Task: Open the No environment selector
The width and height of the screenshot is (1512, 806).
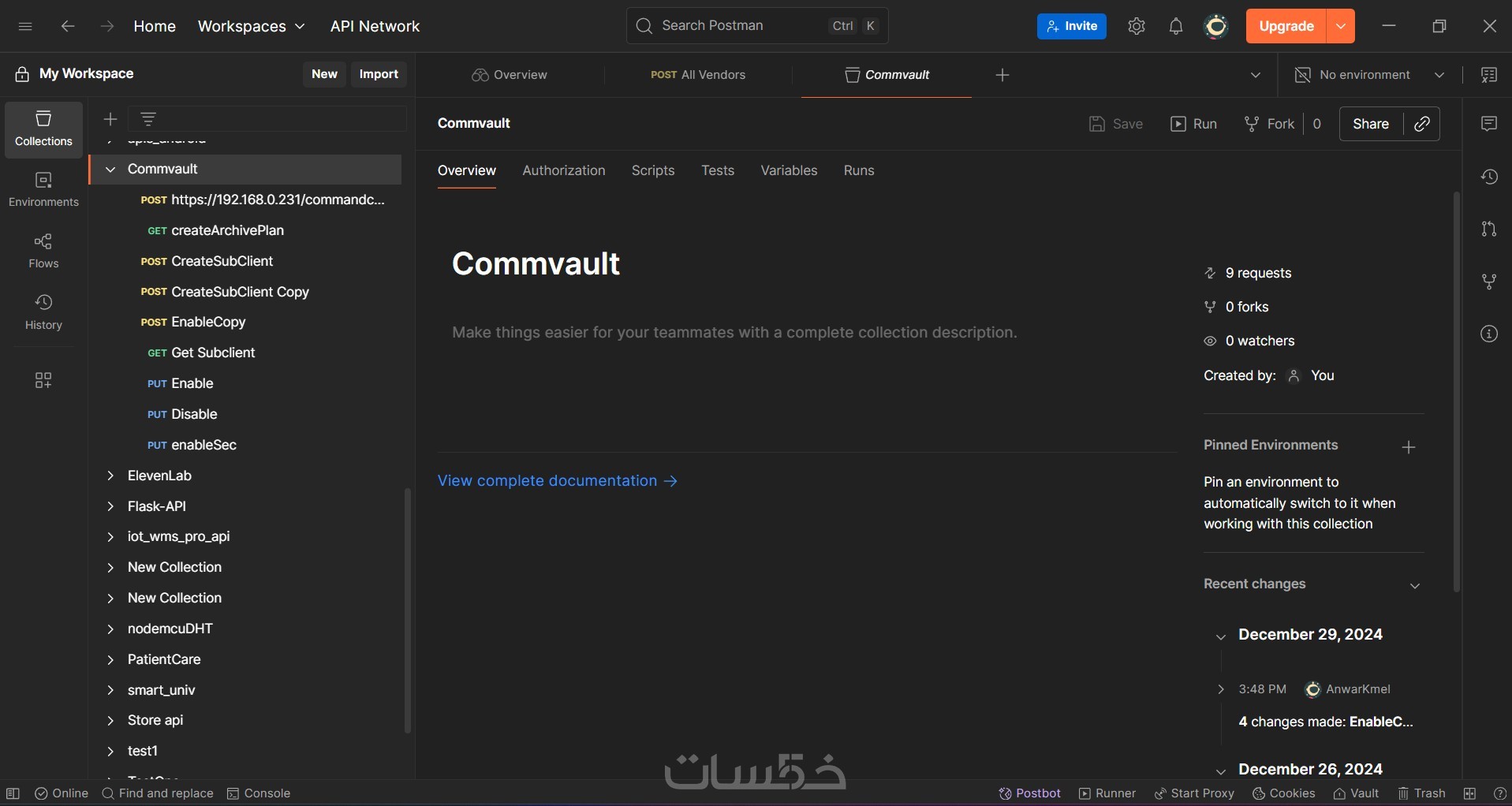Action: (1369, 75)
